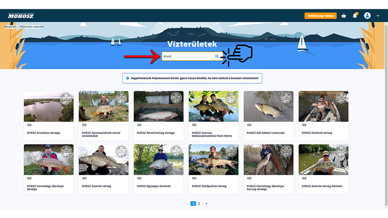Click link icon on KHESZ Dél-békési csatornák card
Image resolution: width=388 pixels, height=218 pixels.
[249, 125]
